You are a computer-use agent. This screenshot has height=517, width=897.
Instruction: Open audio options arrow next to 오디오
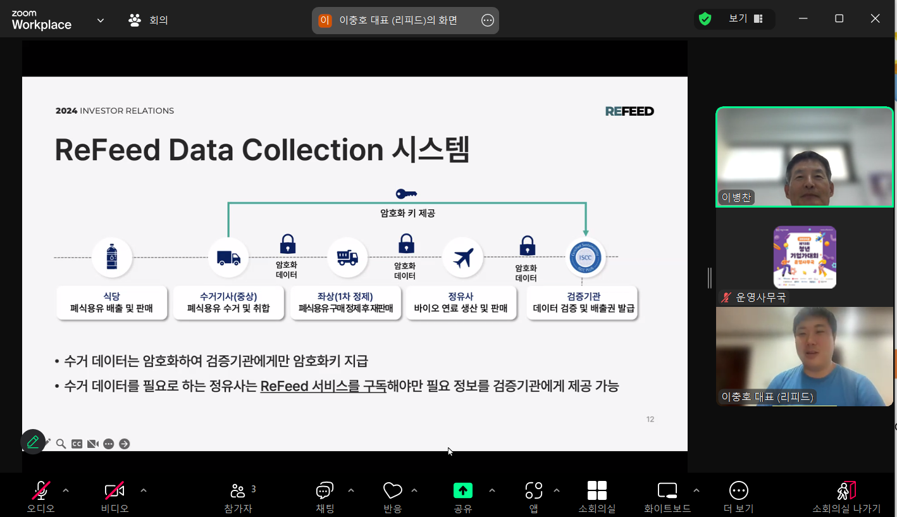(66, 490)
